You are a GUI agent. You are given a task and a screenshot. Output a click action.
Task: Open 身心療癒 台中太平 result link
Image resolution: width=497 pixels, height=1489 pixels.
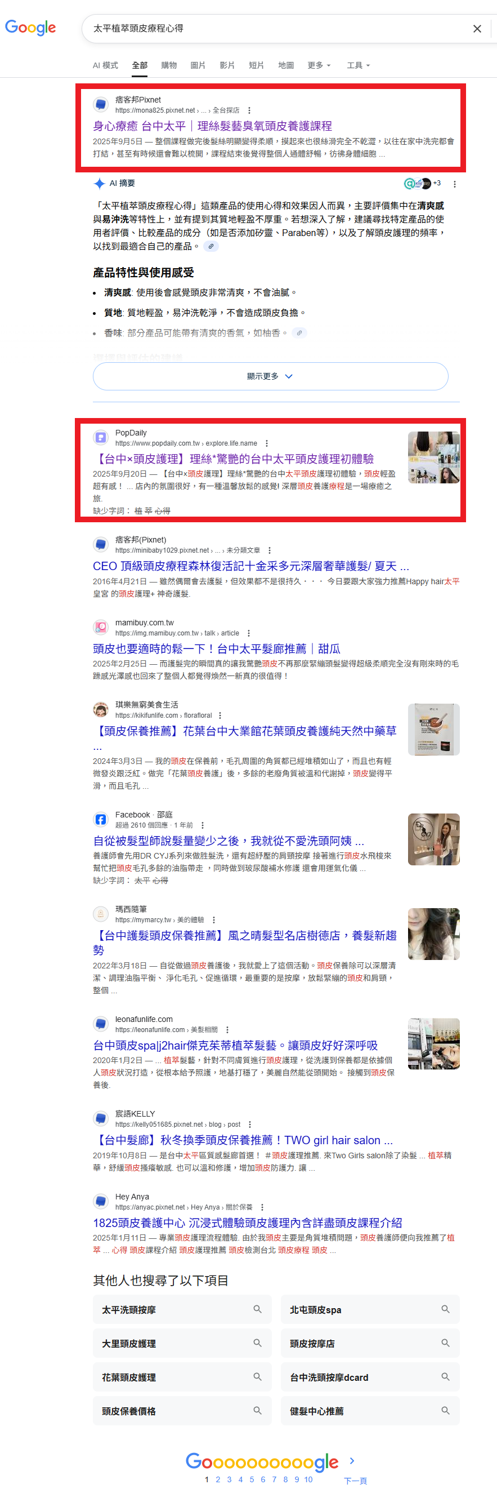point(212,126)
